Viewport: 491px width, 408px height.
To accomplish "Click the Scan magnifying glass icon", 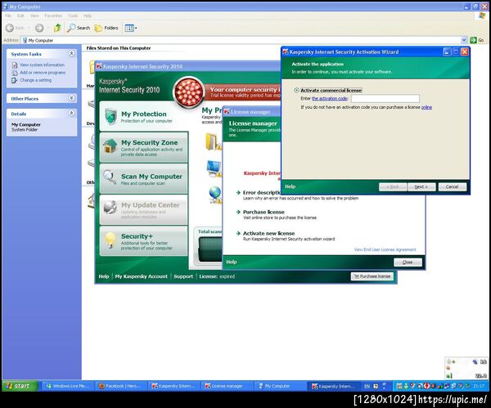I will (x=110, y=177).
